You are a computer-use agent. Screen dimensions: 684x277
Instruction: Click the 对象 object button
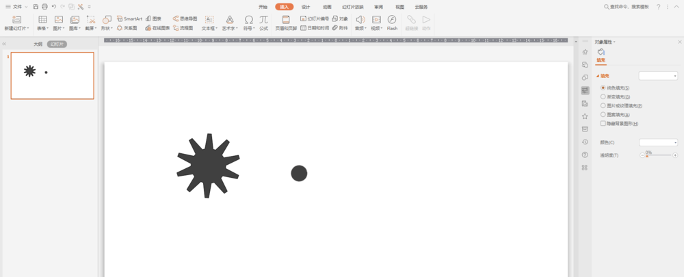(340, 18)
